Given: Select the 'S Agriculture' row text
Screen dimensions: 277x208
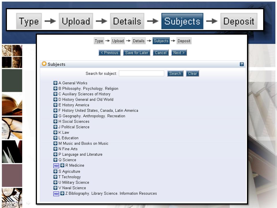Looking at the screenshot, I should coord(69,172).
